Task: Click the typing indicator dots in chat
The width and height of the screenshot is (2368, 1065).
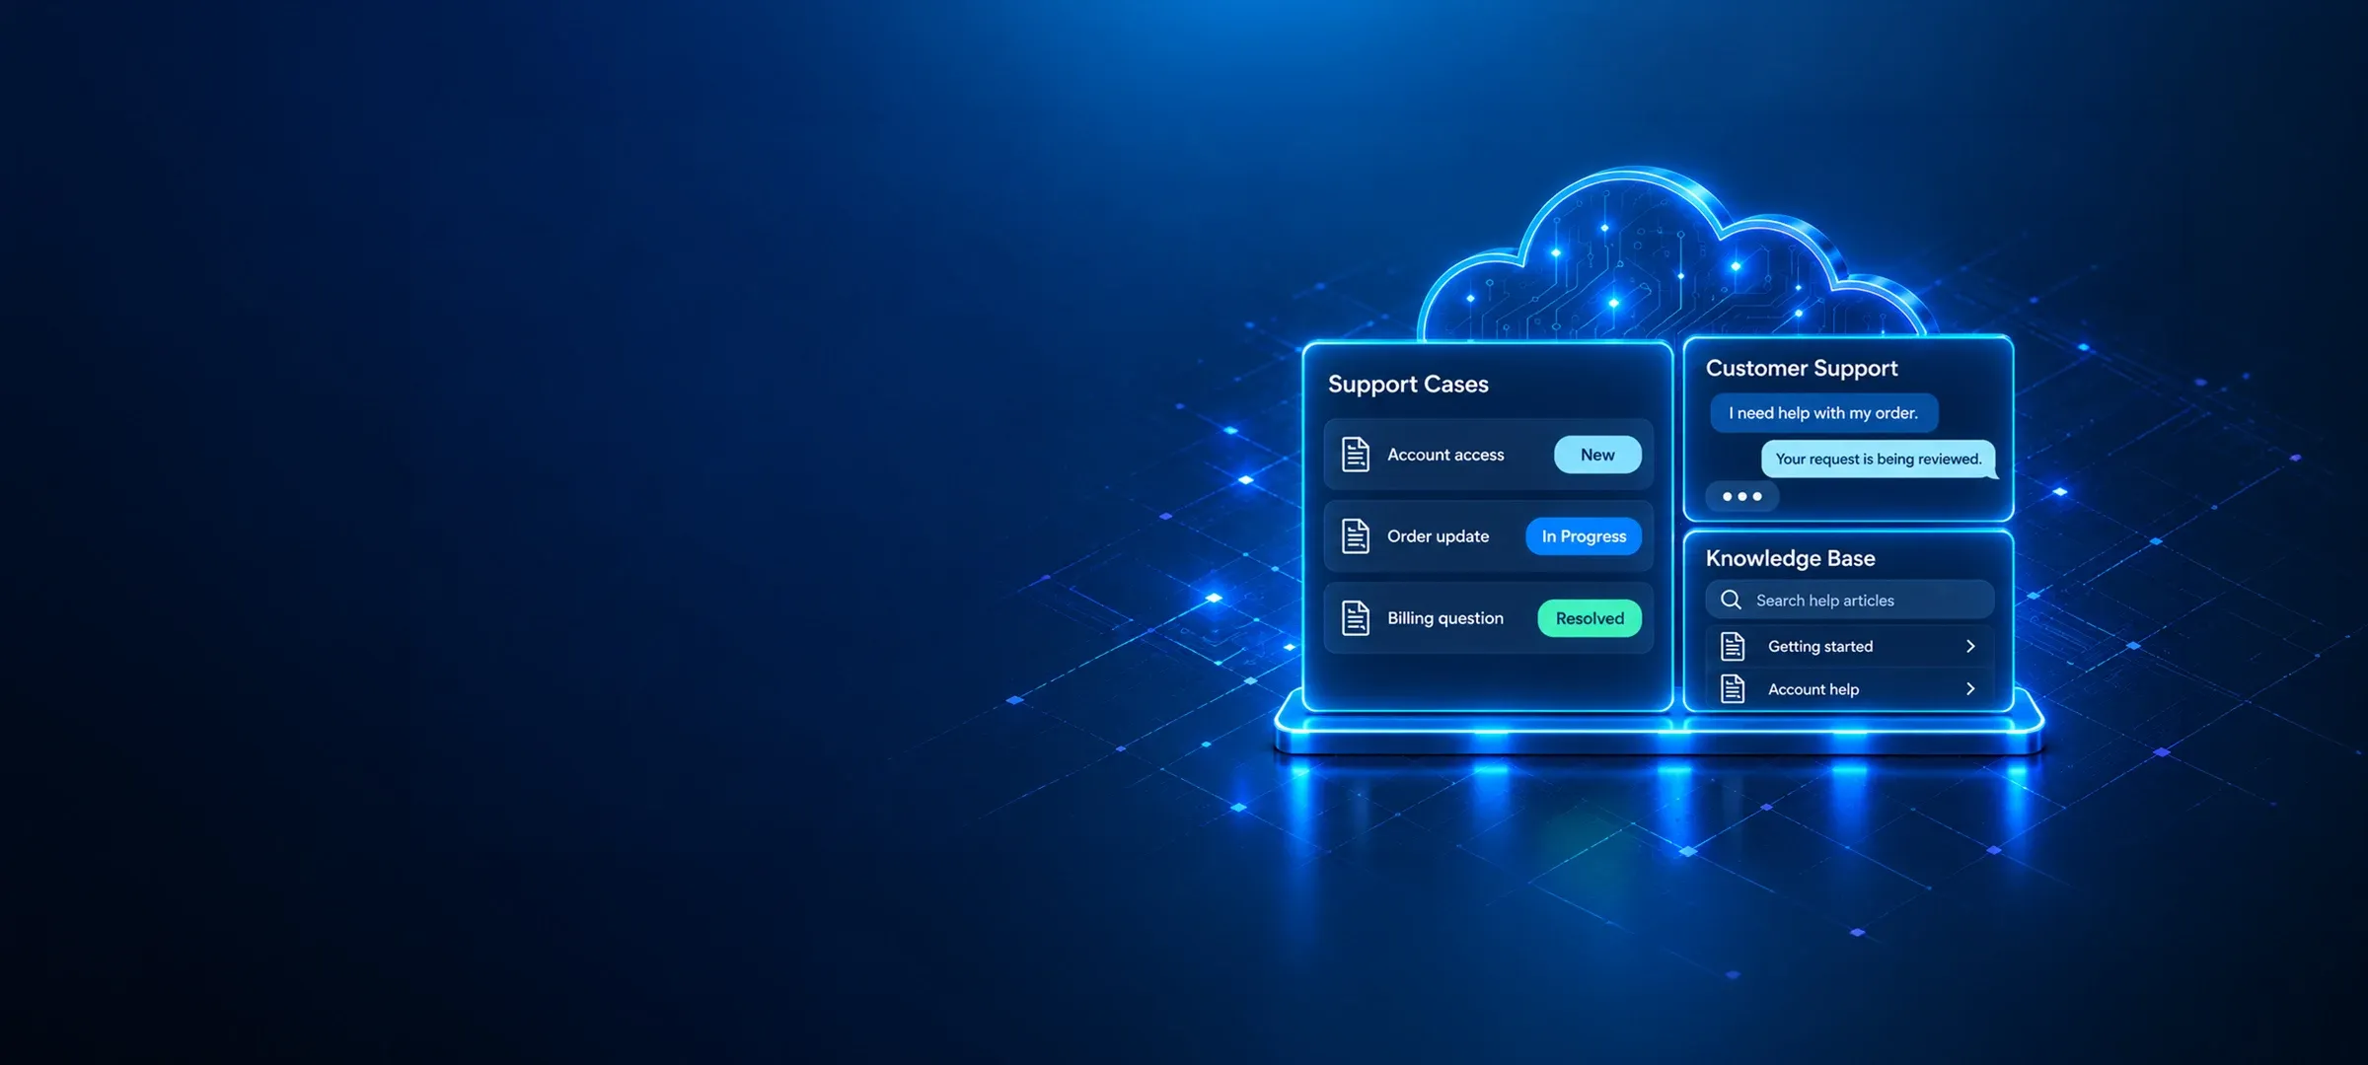Action: (1742, 496)
